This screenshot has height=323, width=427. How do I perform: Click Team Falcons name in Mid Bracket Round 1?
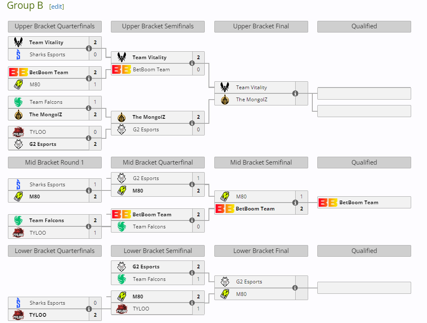click(x=46, y=220)
